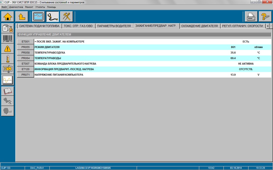The image size is (273, 170).
Task: Click the PR055 parameter button
Action: [26, 47]
